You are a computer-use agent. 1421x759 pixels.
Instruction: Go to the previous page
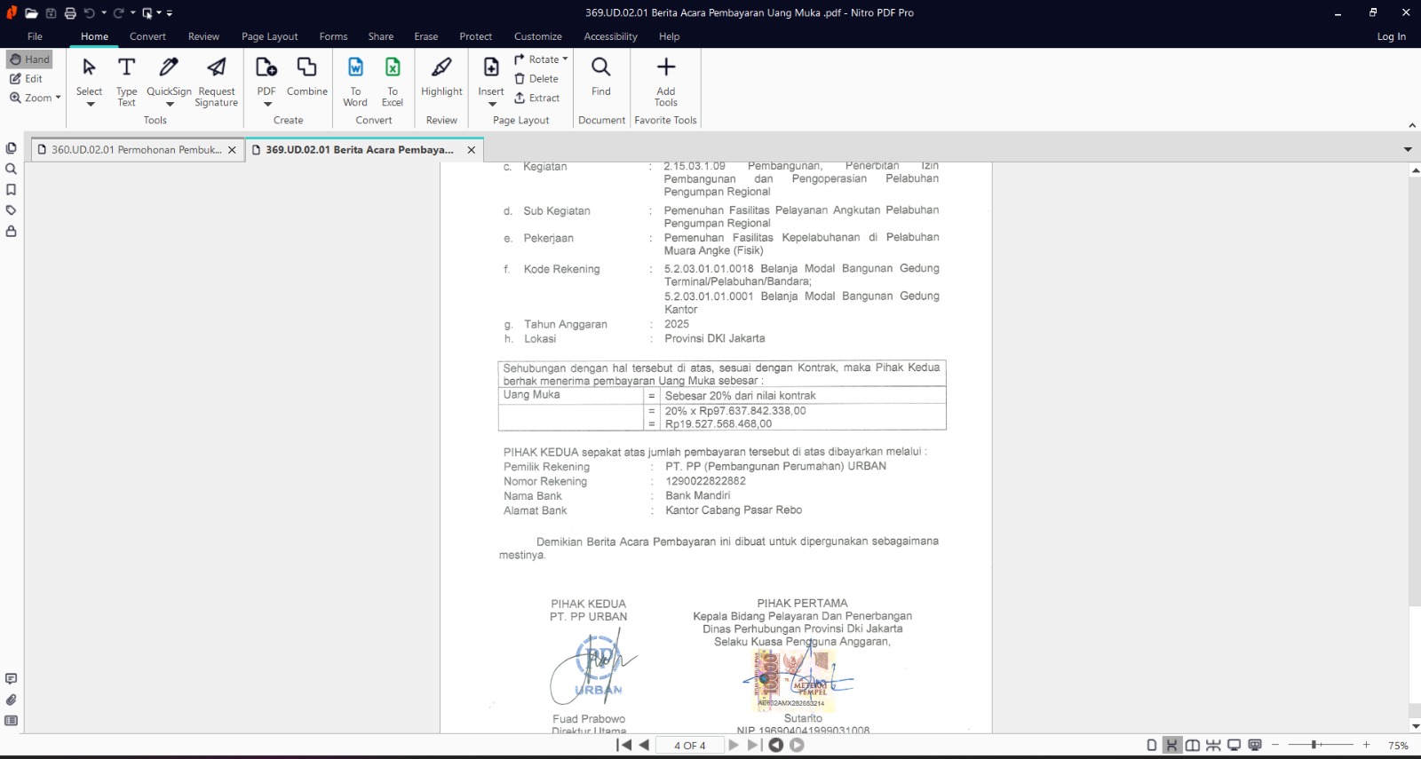click(644, 746)
